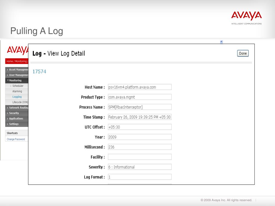This screenshot has width=275, height=206.
Task: Click the log ID 17574 text
Action: tap(39, 71)
